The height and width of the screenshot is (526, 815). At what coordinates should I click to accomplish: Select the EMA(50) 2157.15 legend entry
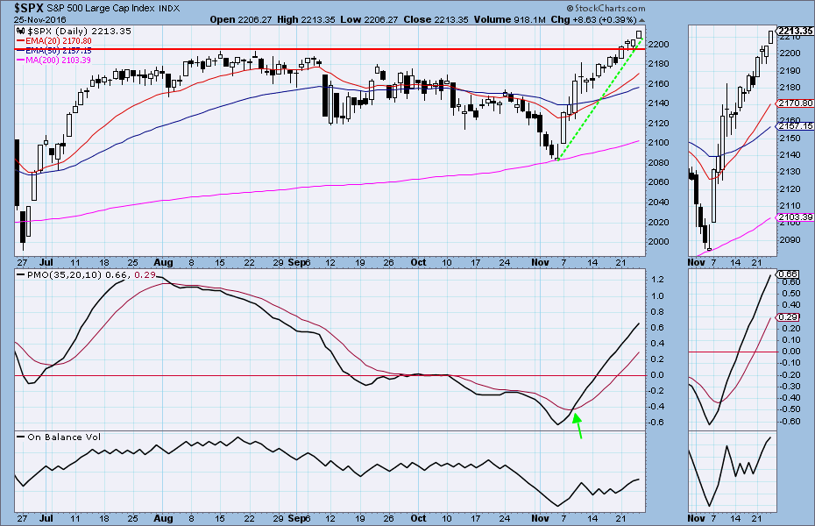[58, 50]
